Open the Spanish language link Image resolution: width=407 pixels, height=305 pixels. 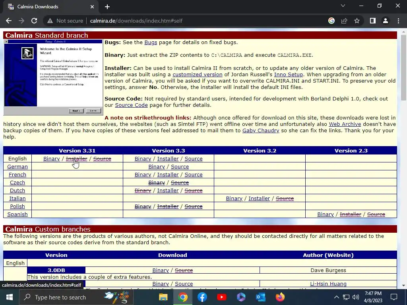click(x=17, y=214)
